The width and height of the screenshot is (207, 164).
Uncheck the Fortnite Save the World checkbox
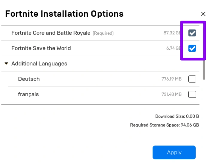[x=192, y=48]
